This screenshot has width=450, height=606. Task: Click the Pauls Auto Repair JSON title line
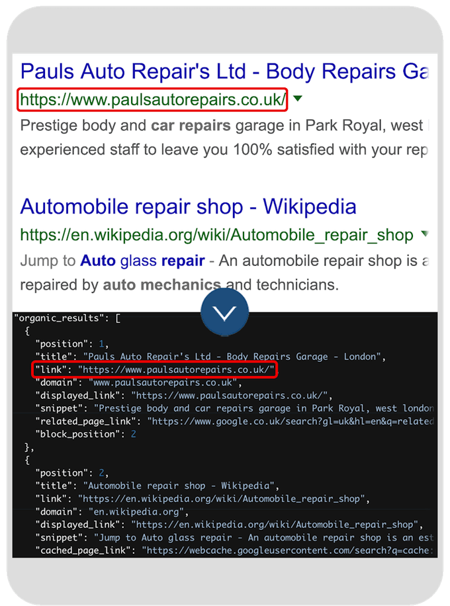pos(210,357)
